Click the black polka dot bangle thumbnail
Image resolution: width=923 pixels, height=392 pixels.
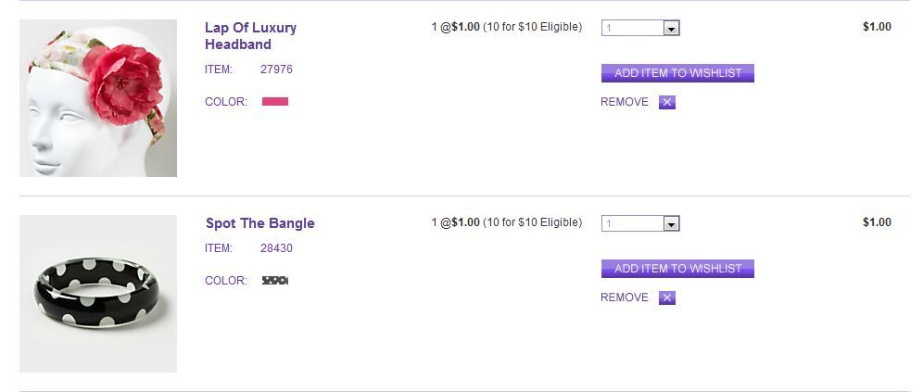[x=98, y=294]
